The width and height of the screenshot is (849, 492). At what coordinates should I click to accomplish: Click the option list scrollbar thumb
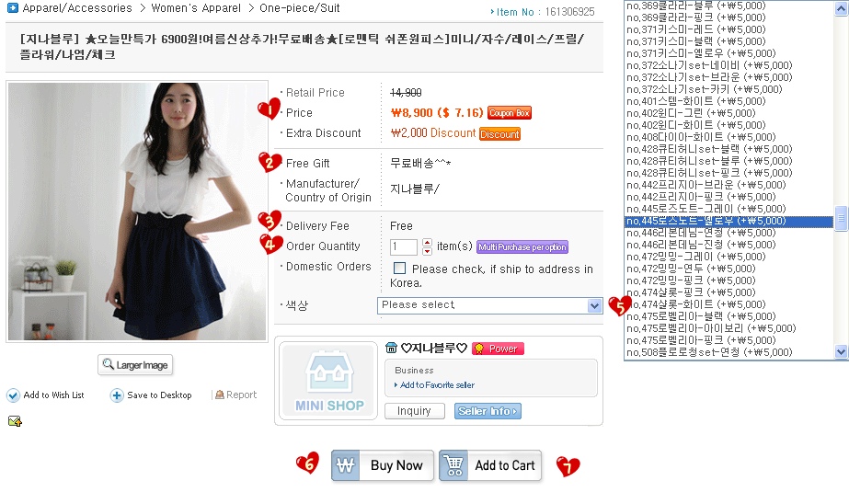click(841, 219)
